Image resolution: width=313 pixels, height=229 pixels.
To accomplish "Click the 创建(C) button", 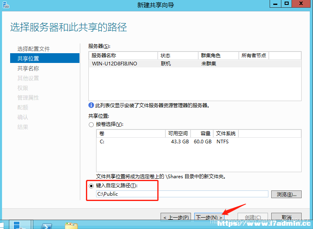I will pos(253,217).
